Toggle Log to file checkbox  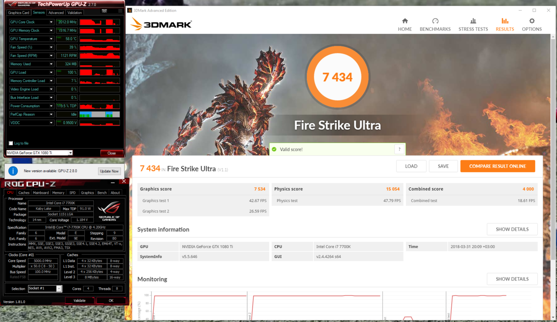click(x=11, y=143)
